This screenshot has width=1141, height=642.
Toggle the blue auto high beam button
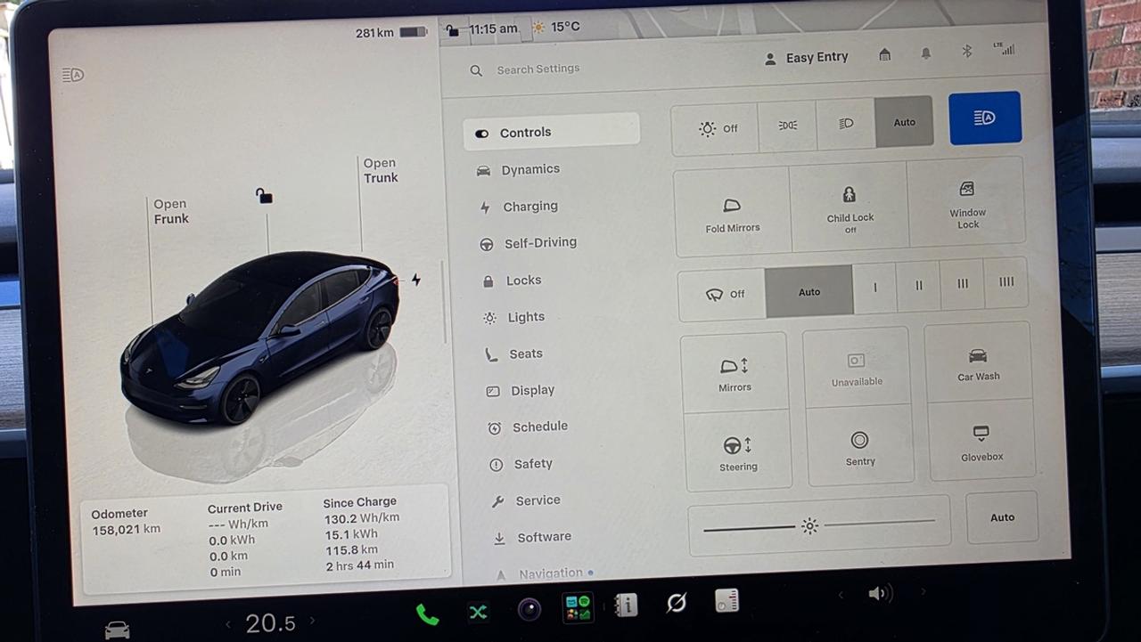point(985,118)
